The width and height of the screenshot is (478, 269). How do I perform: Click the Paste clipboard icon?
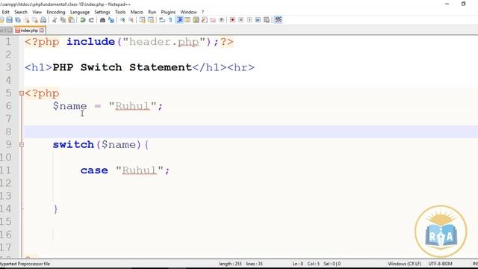click(72, 20)
